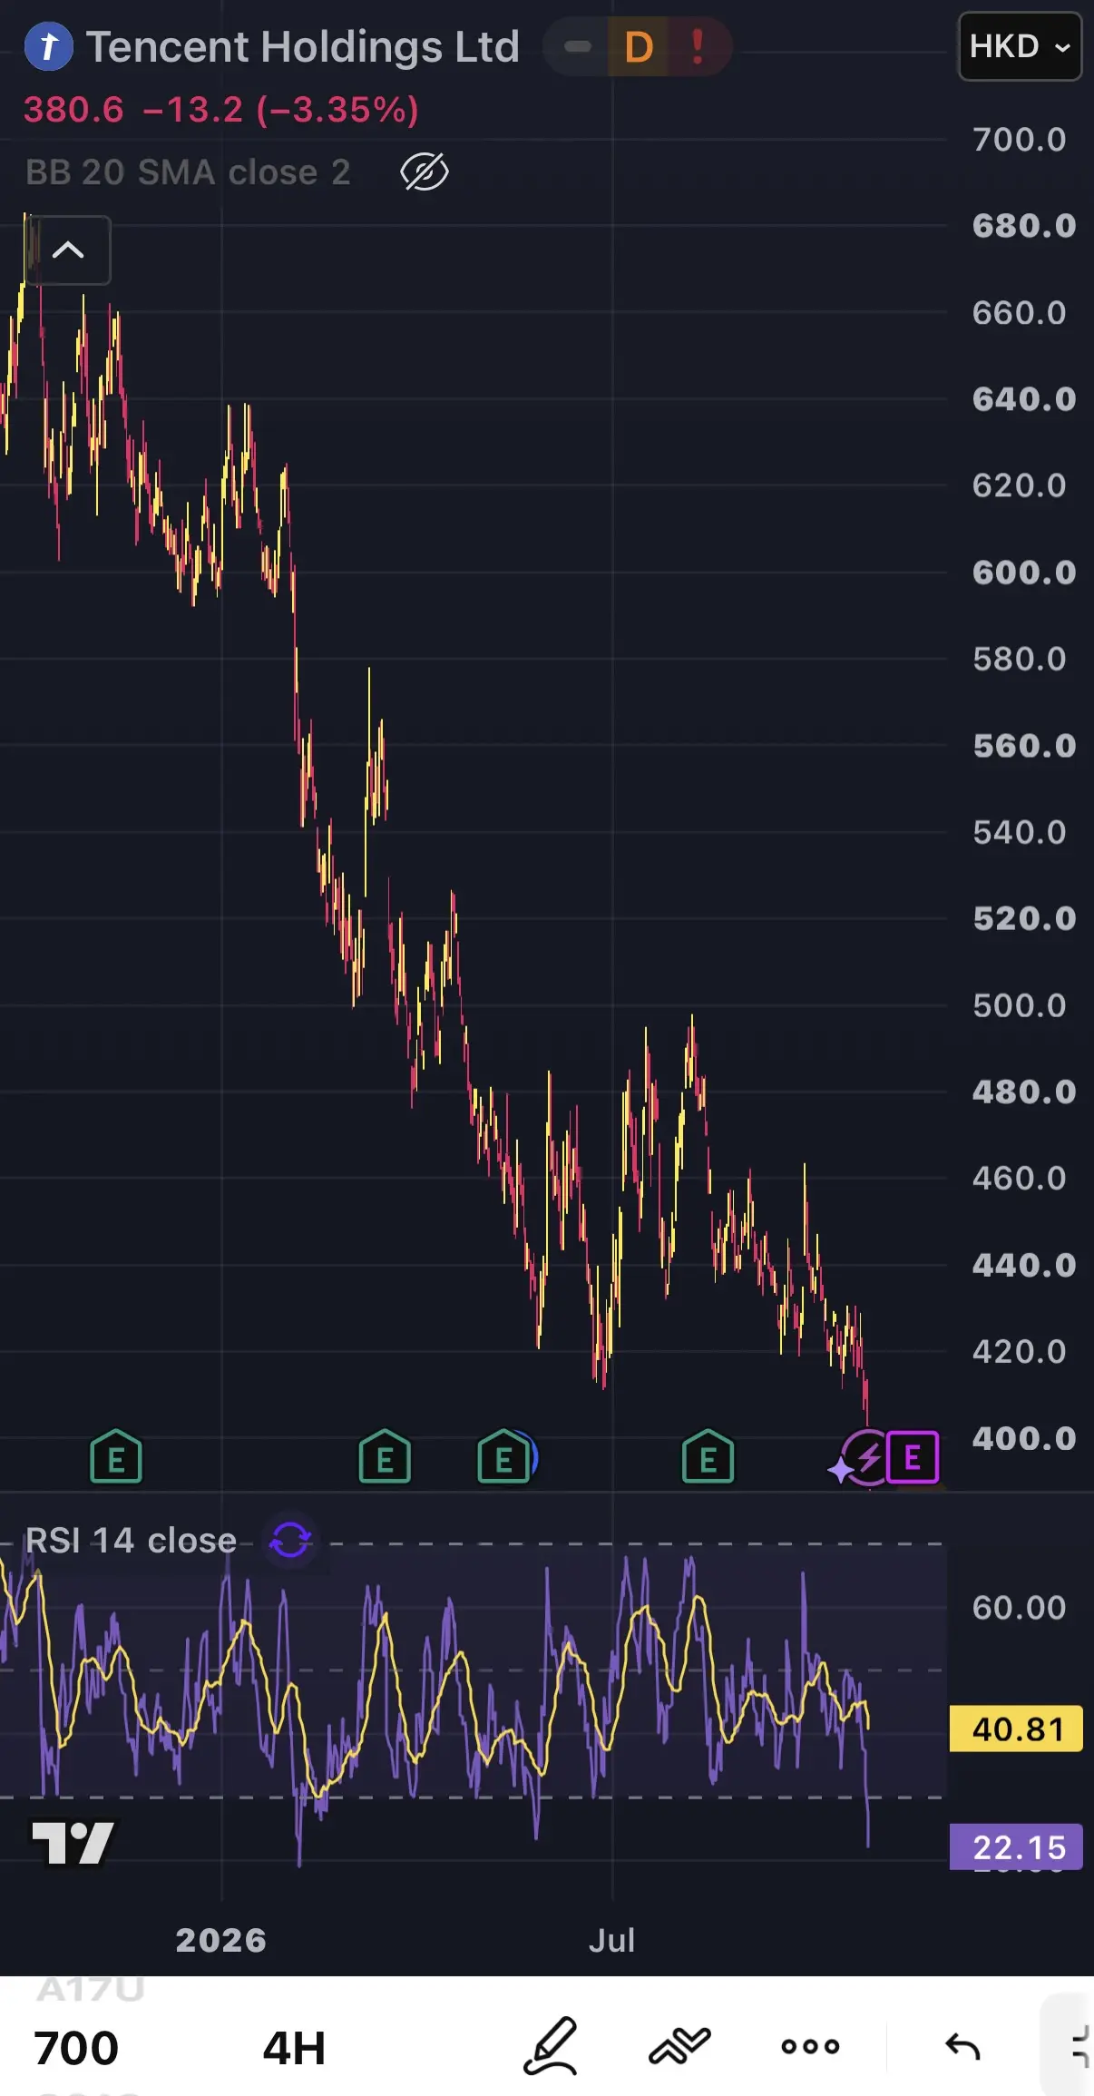Tap the Tencent logo icon
1094x2096 pixels.
(x=49, y=46)
